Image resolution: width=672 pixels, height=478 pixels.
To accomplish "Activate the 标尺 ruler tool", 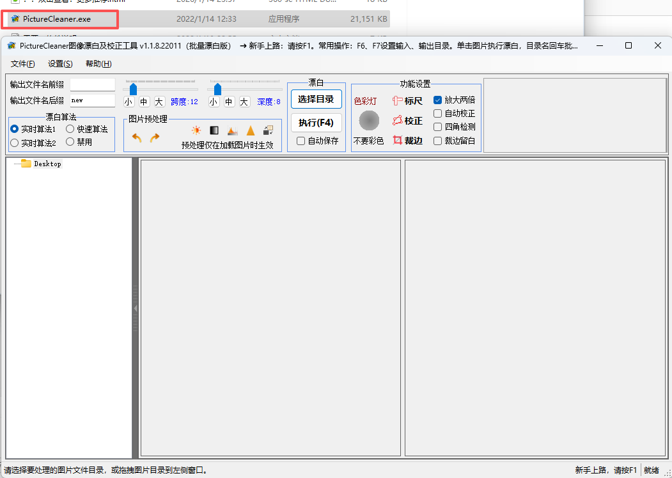I will point(407,101).
